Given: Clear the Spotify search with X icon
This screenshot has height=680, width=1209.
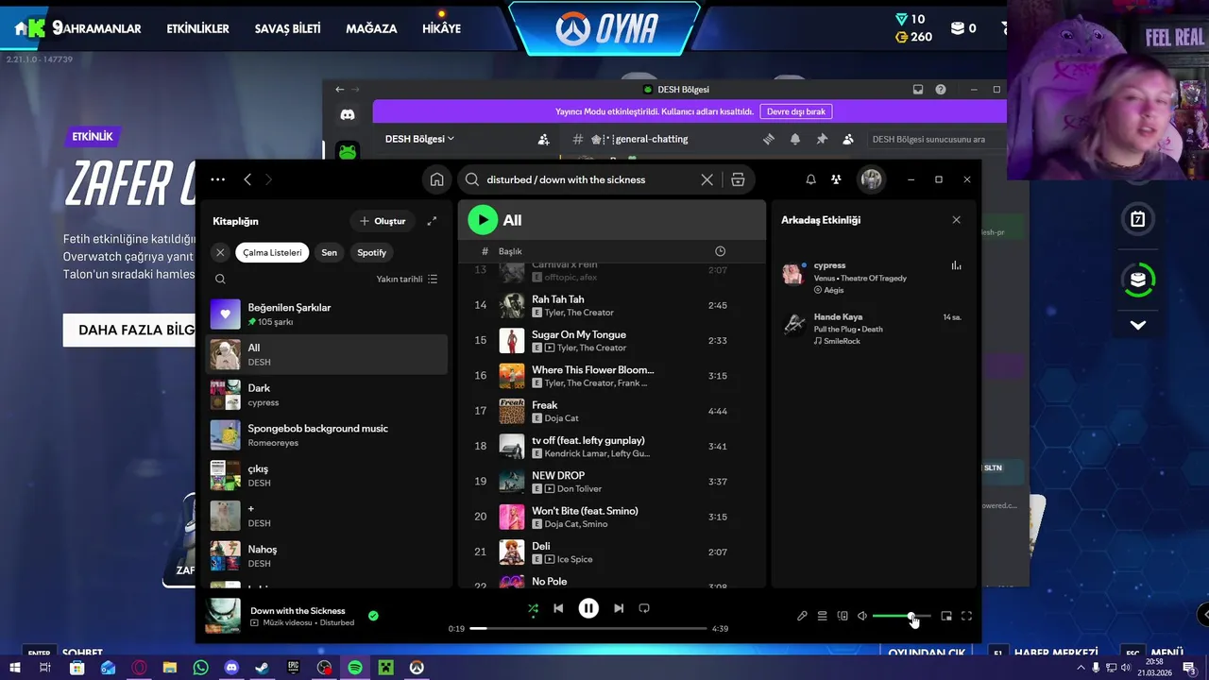Looking at the screenshot, I should coord(707,179).
